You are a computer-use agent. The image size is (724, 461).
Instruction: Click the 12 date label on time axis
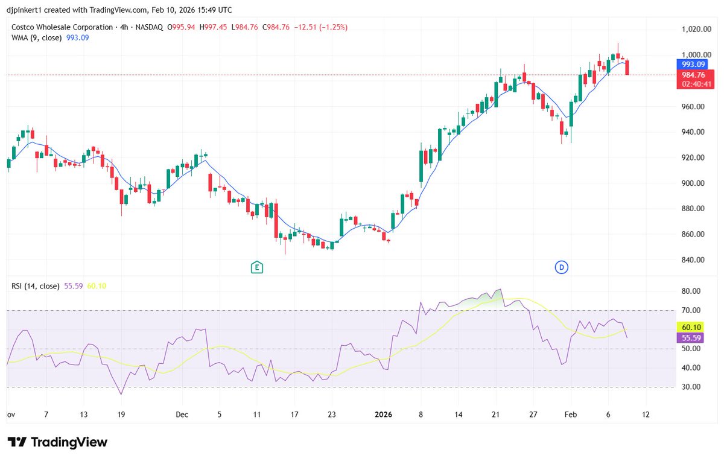pos(646,415)
